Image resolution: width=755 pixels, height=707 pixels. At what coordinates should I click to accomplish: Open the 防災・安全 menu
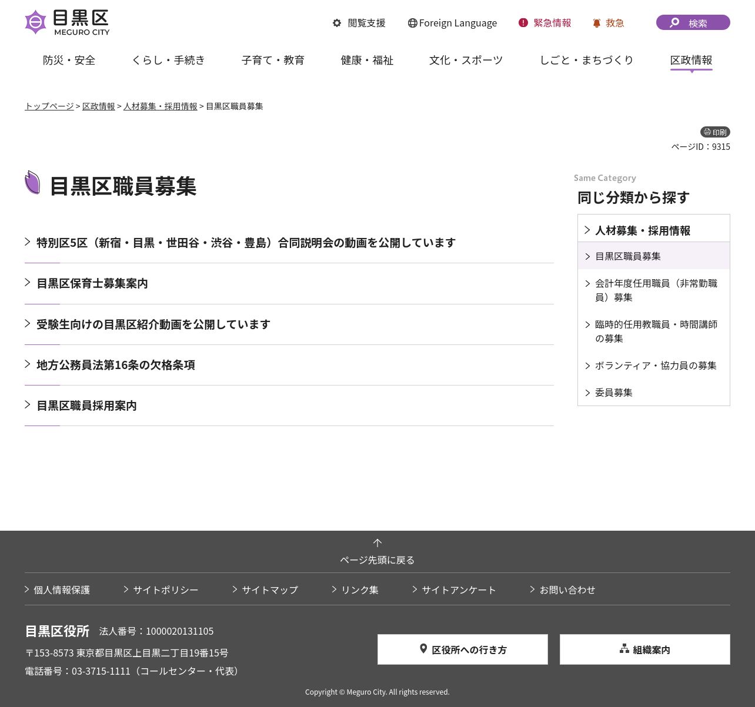pyautogui.click(x=69, y=60)
